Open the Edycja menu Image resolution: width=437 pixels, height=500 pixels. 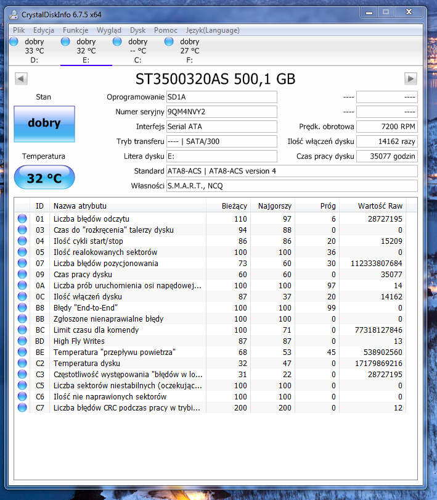[44, 30]
